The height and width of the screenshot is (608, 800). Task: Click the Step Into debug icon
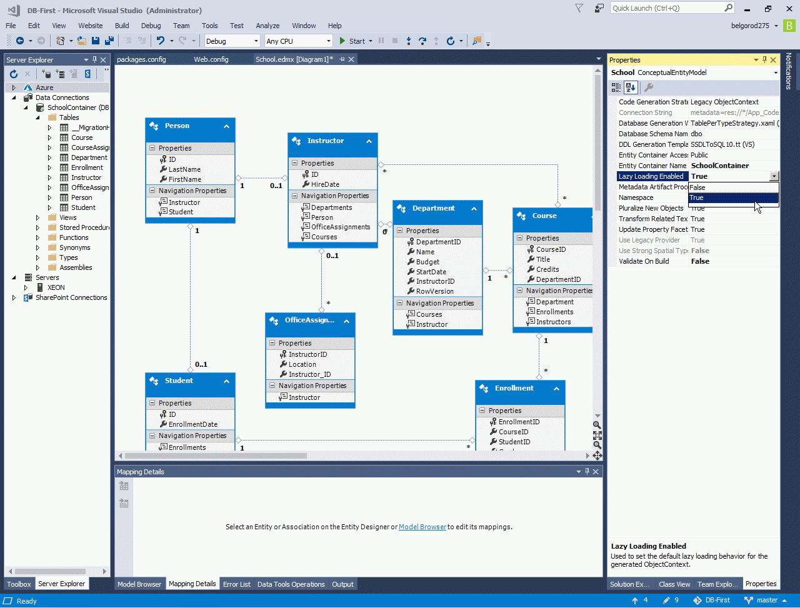click(x=409, y=41)
